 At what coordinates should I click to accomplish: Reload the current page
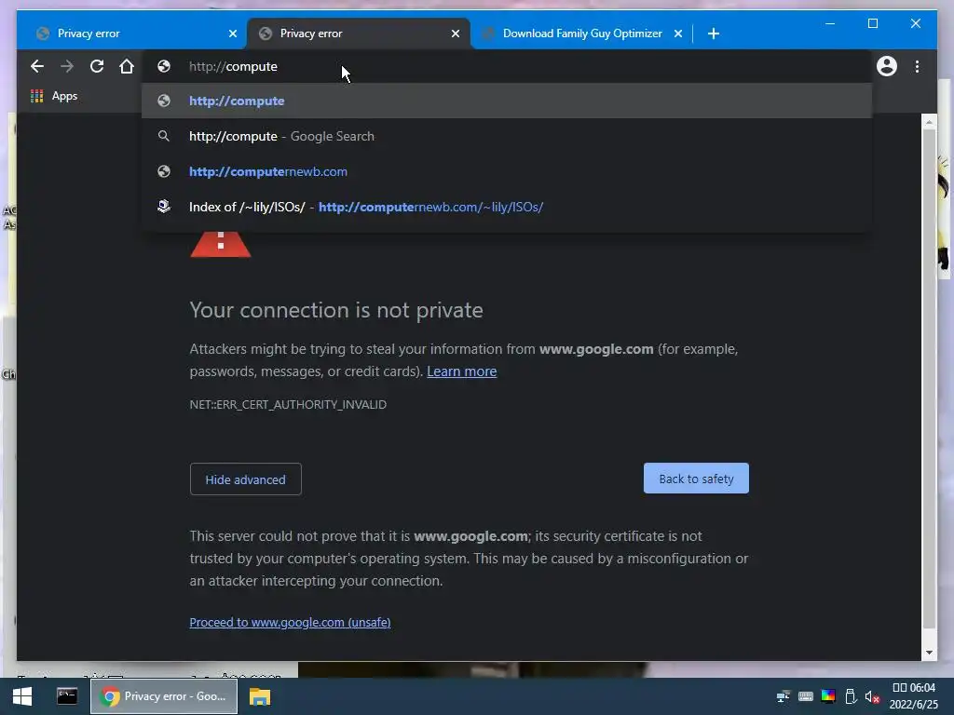pyautogui.click(x=97, y=66)
